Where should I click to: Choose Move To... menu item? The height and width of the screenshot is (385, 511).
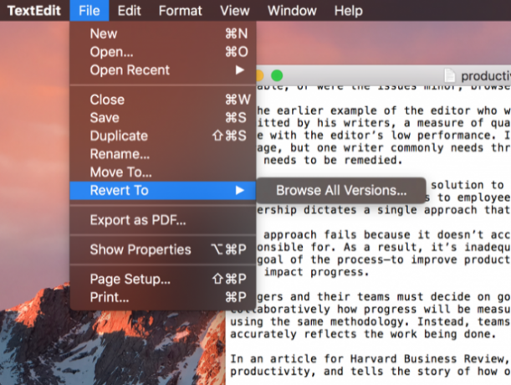pos(162,172)
